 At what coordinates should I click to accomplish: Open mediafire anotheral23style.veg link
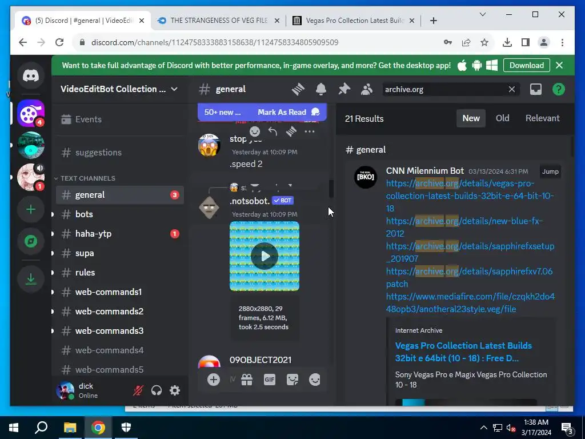470,303
